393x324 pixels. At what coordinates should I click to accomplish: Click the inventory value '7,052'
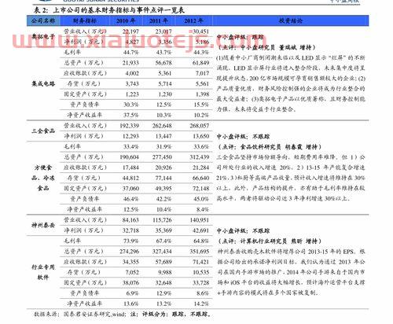point(132,273)
